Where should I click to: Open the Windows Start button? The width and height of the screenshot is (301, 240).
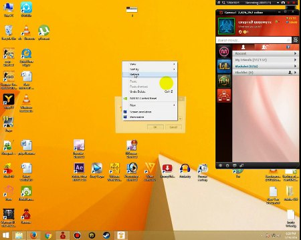5,235
